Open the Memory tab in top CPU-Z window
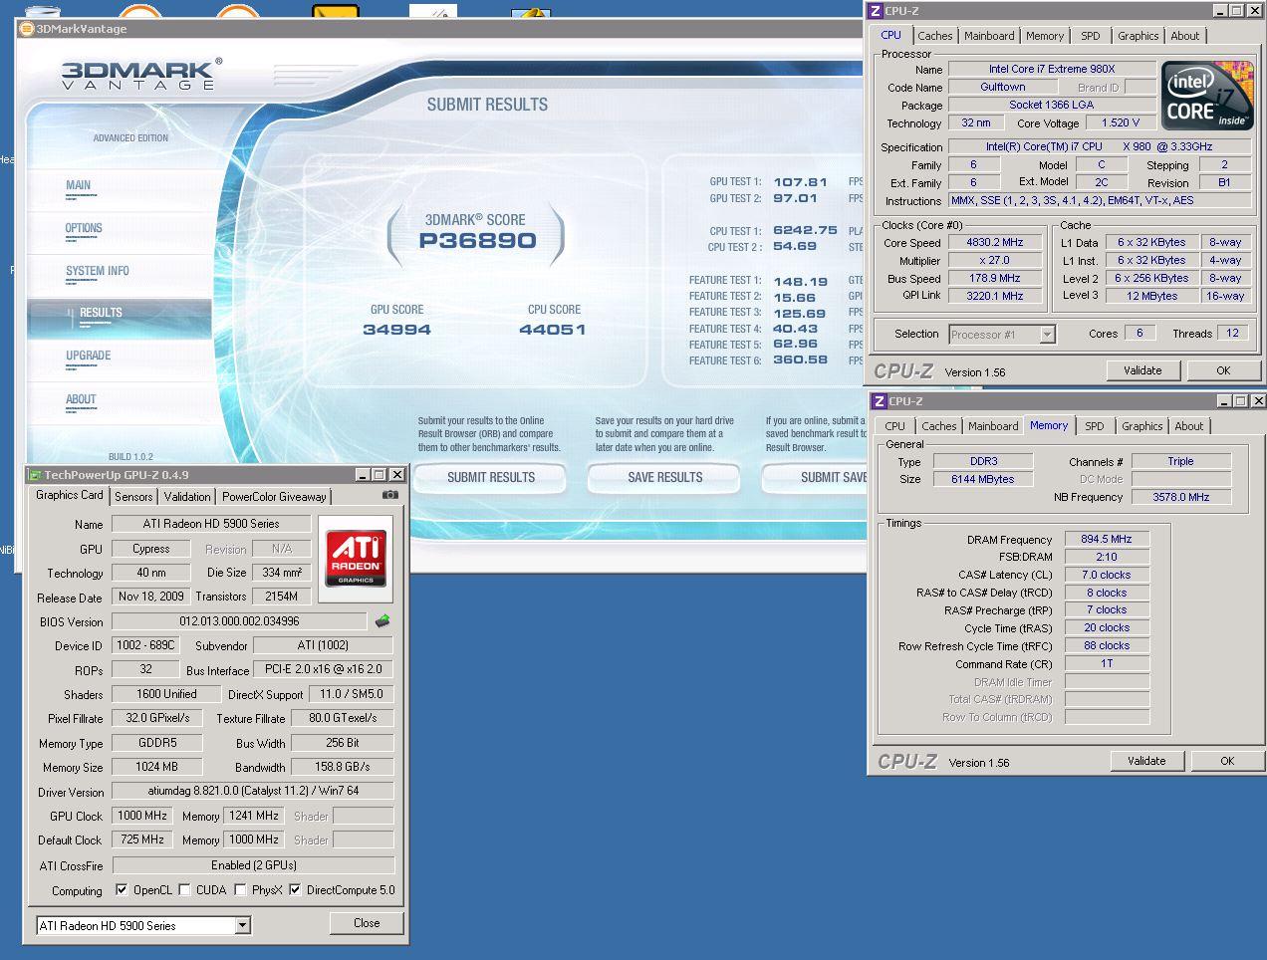The image size is (1267, 960). point(1045,36)
